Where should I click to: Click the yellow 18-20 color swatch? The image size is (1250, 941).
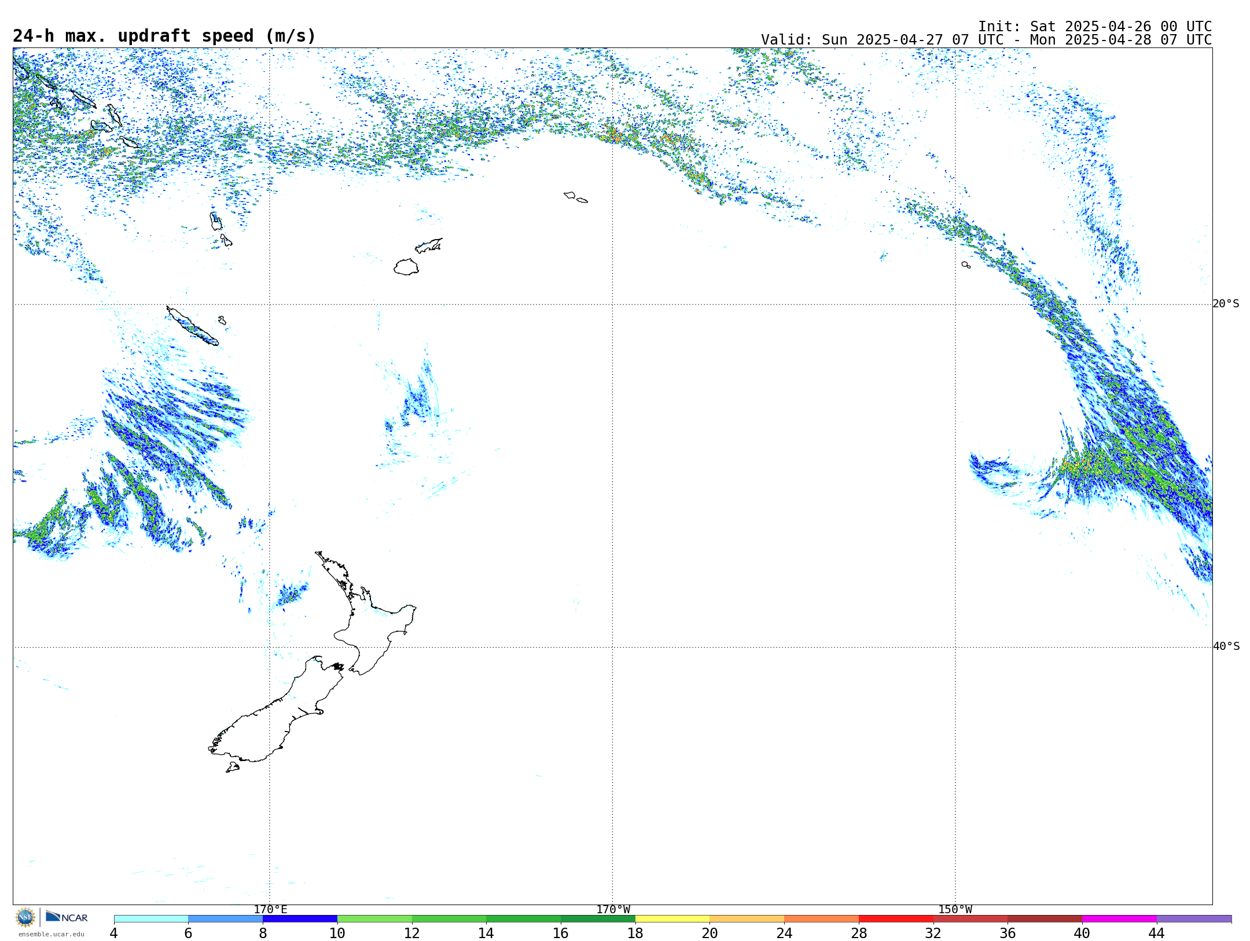point(672,919)
